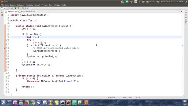Click the 'import java.io.IOException;' line
Image resolution: width=188 pixels, height=106 pixels.
[x=29, y=15]
